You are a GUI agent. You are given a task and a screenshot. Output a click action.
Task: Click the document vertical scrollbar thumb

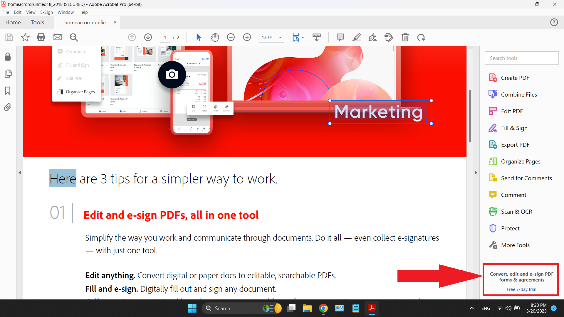pos(470,116)
